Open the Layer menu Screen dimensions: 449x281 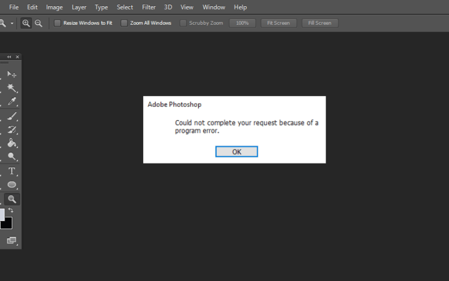79,7
